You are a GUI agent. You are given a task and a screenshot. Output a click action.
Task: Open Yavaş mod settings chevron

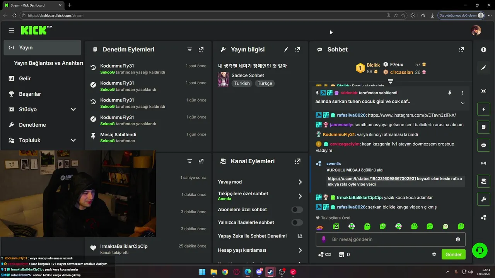[300, 182]
